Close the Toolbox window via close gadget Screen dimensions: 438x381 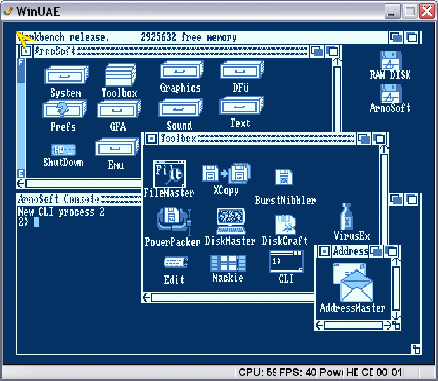coord(151,139)
